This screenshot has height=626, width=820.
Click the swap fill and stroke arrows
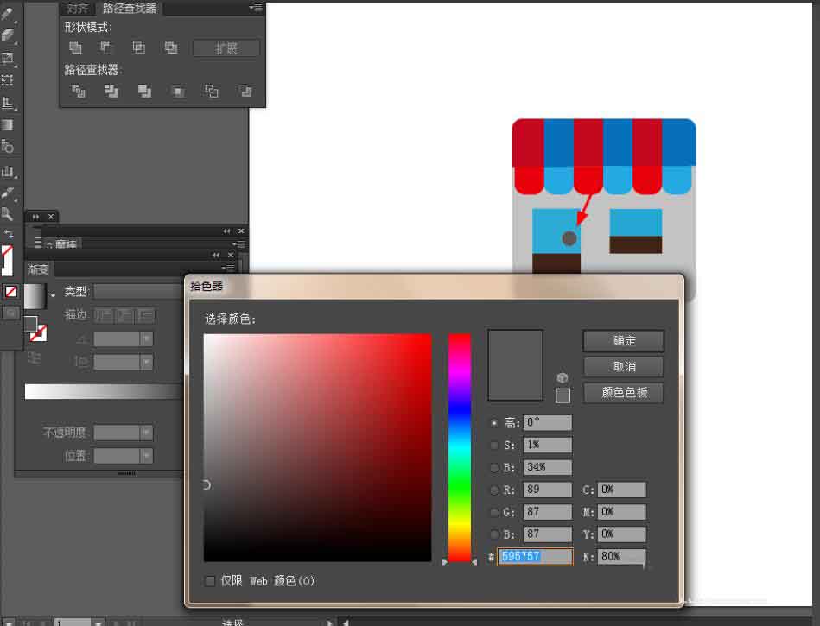pos(9,234)
